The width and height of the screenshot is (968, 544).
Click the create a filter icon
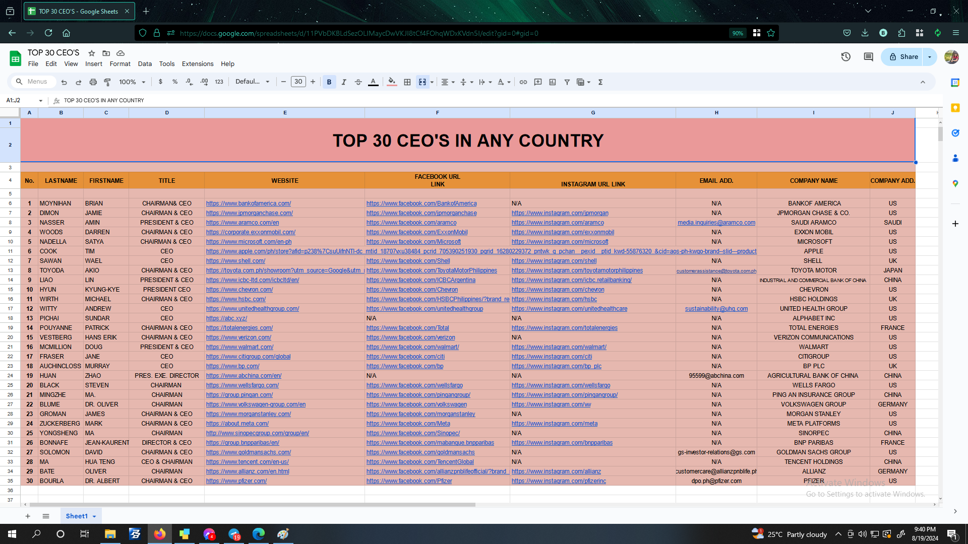tap(567, 82)
